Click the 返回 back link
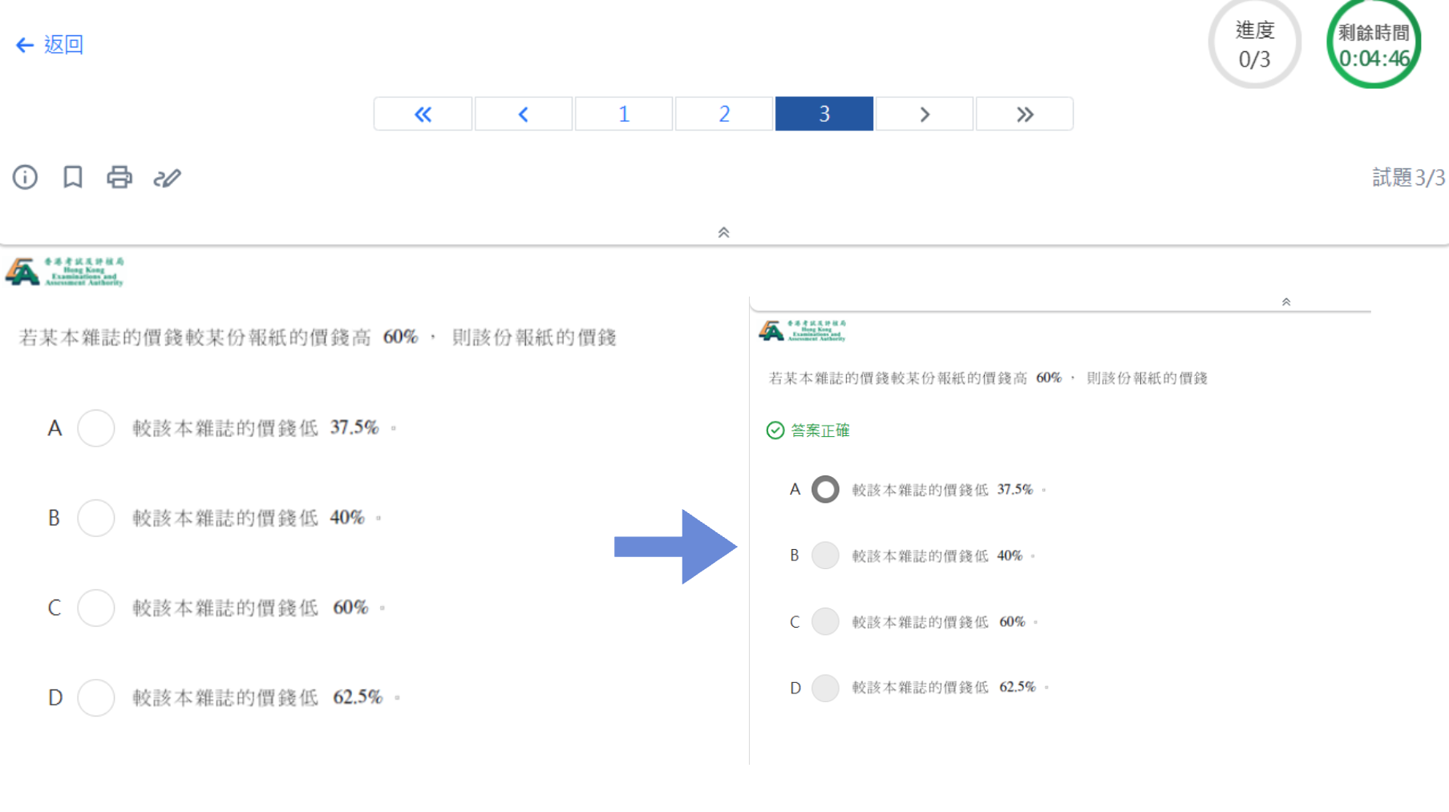 (50, 45)
